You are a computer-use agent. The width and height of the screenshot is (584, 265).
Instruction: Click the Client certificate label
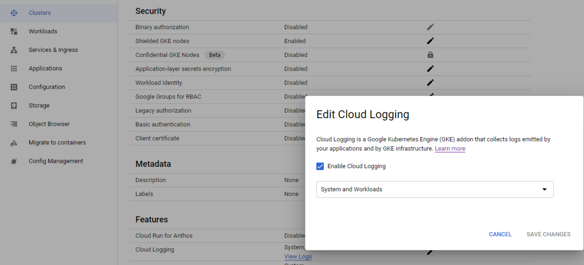tap(157, 138)
